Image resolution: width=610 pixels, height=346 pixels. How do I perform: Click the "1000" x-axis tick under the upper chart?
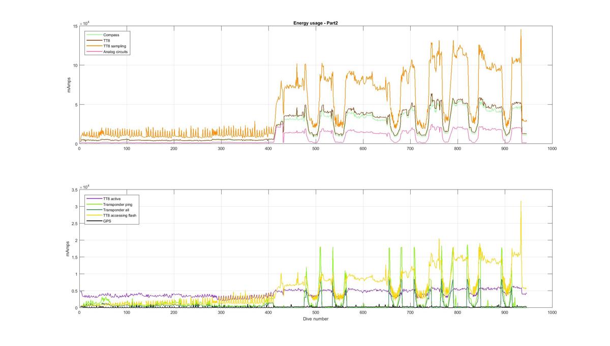coord(552,149)
